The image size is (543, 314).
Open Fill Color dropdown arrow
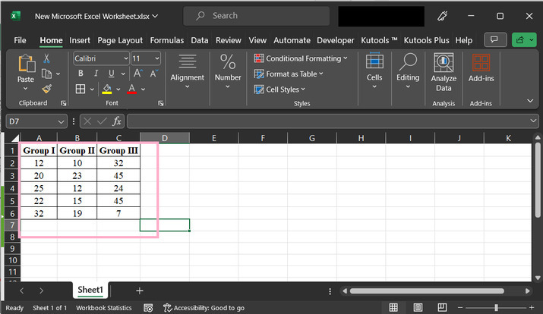[118, 89]
